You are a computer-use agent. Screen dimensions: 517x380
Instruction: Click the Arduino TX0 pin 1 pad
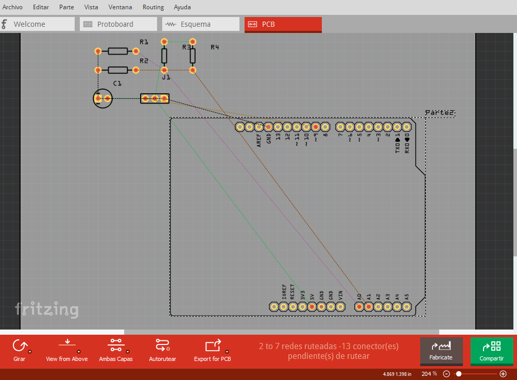[398, 127]
